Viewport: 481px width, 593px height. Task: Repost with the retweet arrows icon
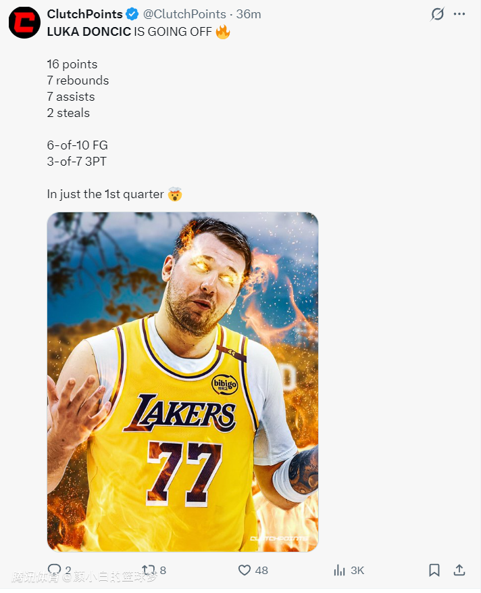coord(148,570)
